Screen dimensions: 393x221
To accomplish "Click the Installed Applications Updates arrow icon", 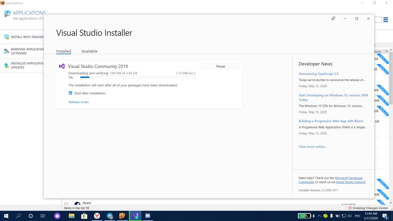I will click(x=6, y=65).
